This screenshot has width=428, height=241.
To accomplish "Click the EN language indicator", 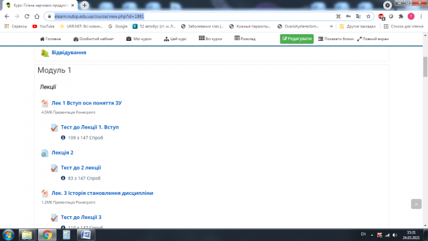I will (363, 234).
